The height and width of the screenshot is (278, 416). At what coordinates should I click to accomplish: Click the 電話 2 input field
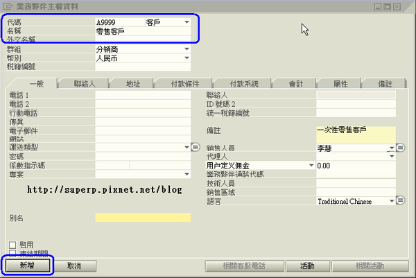click(143, 104)
